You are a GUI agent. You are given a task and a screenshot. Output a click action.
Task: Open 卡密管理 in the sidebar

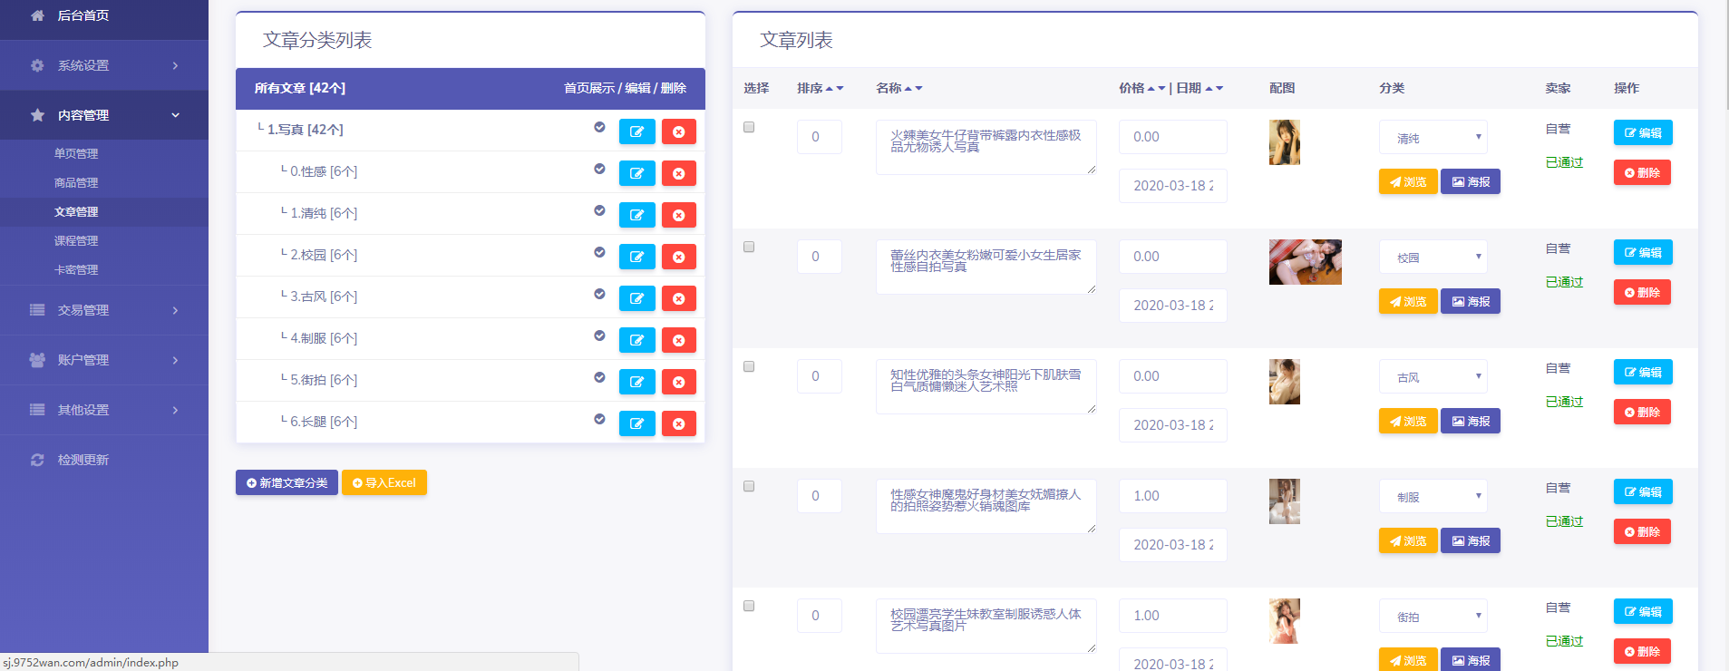point(76,270)
